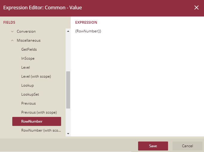The image size is (204, 152).
Task: Save the expression
Action: click(153, 146)
